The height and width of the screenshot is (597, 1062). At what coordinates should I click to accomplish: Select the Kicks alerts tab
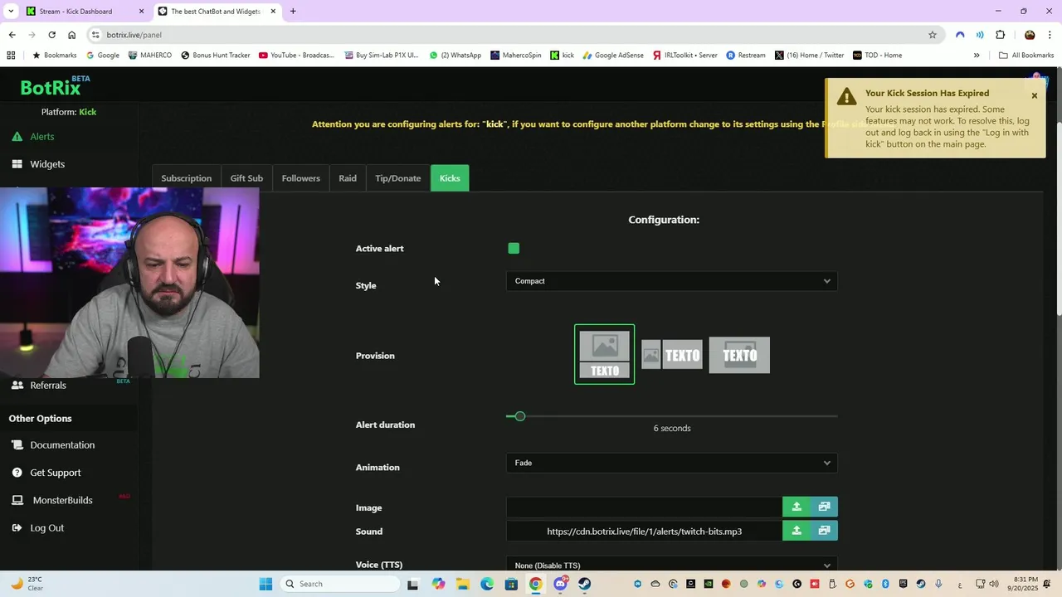point(450,178)
